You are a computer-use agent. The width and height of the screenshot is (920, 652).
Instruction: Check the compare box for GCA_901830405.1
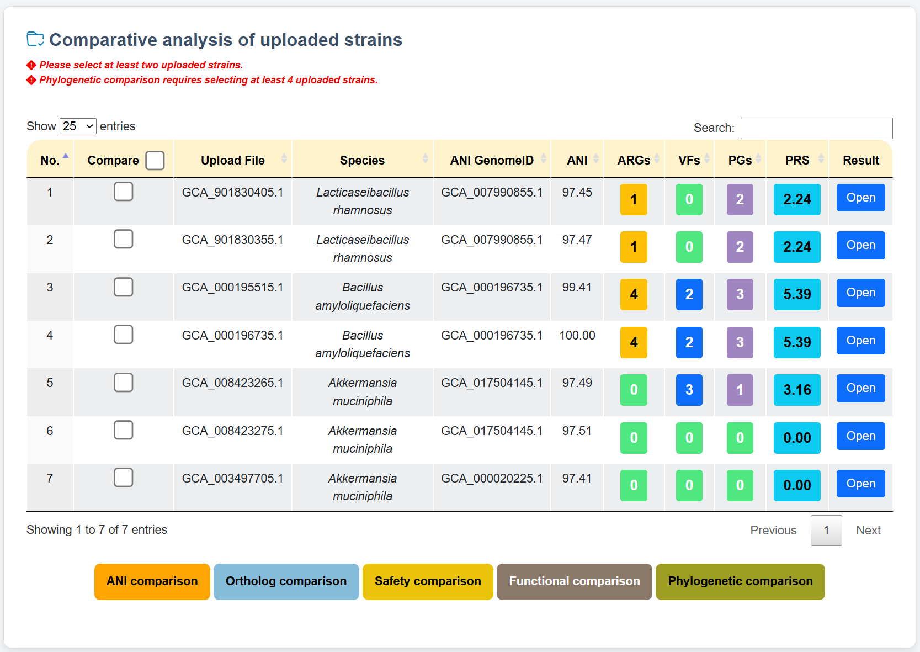124,192
